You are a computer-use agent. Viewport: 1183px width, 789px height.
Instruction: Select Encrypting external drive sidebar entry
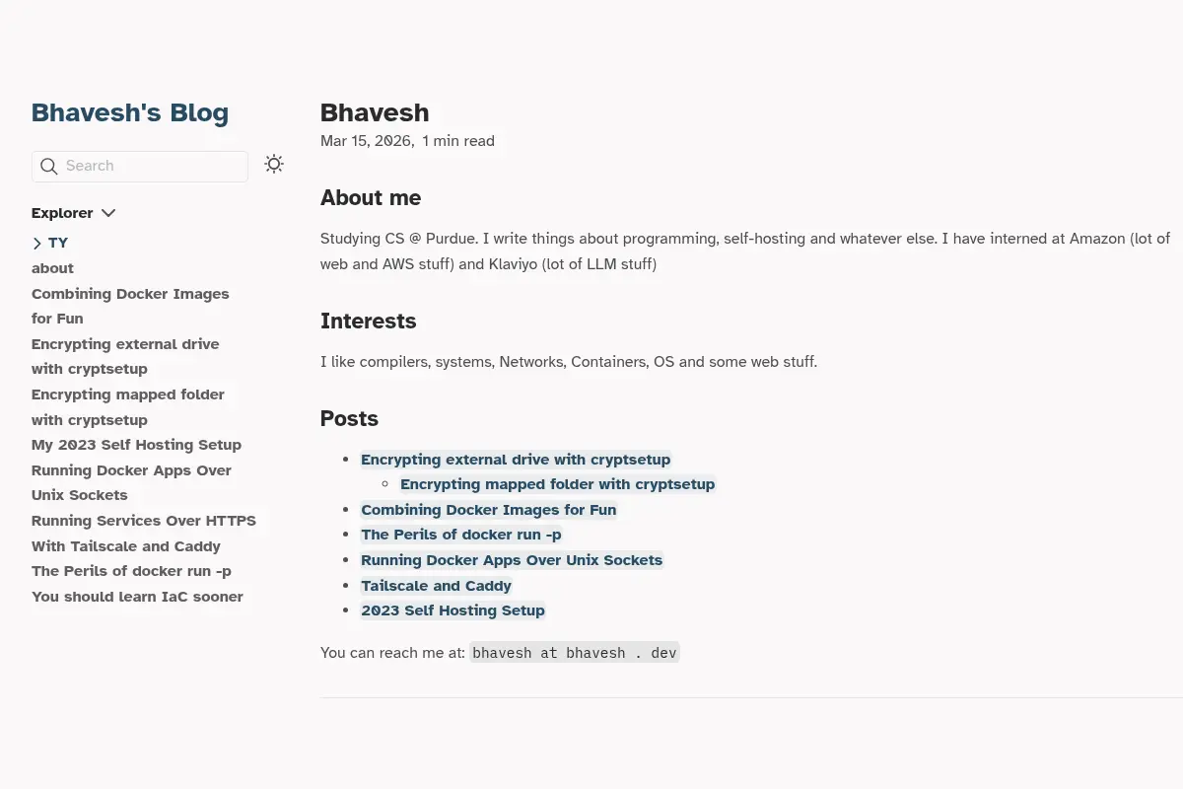click(125, 356)
